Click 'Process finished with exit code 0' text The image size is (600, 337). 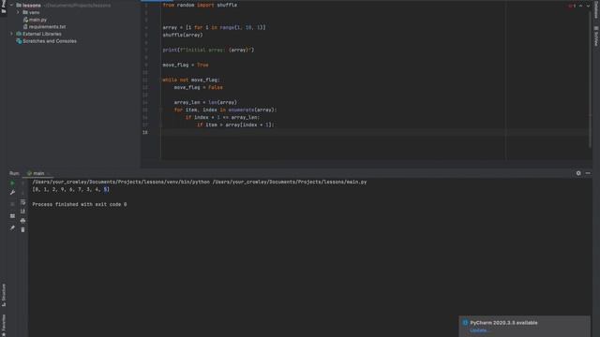click(x=79, y=204)
